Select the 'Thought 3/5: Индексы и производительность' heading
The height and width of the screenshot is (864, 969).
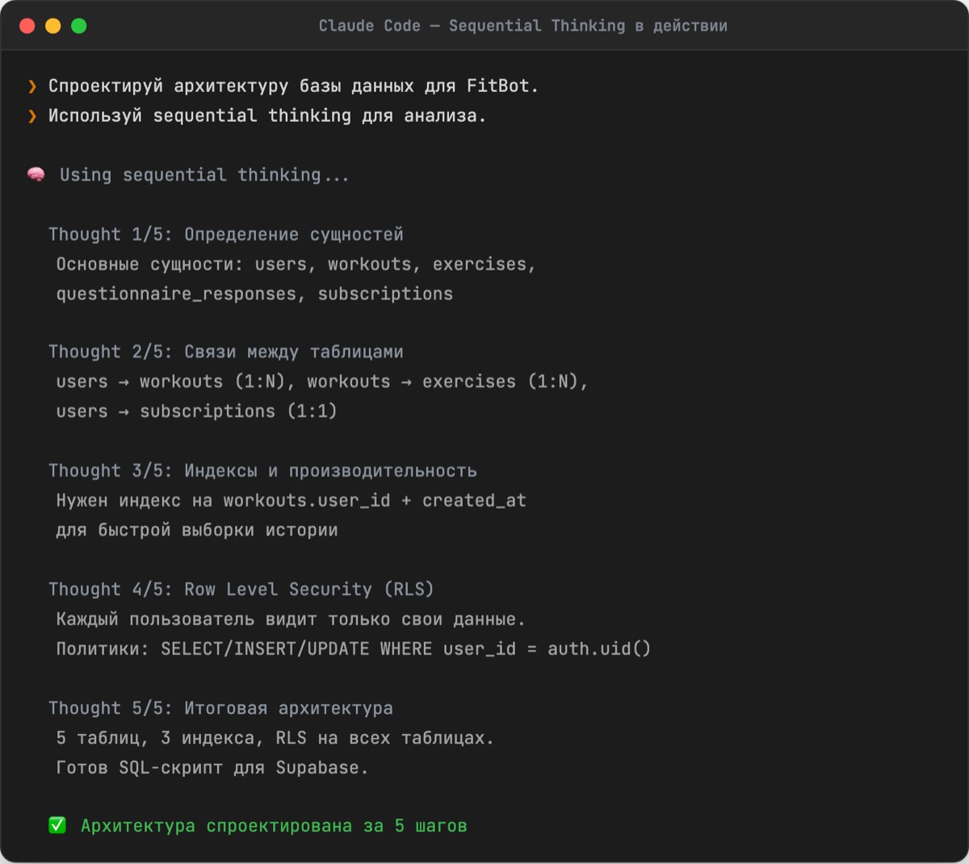[262, 471]
